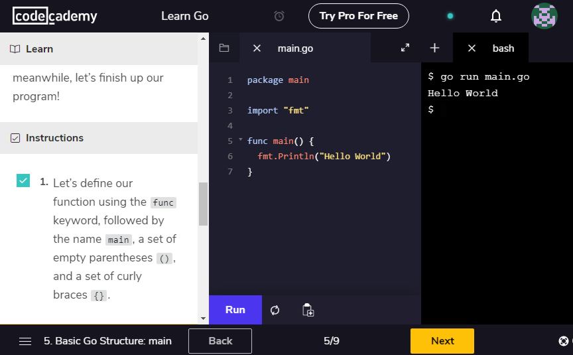Screen dimensions: 573x355
Task: Click the 'Hello World' terminal output
Action: click(x=463, y=93)
